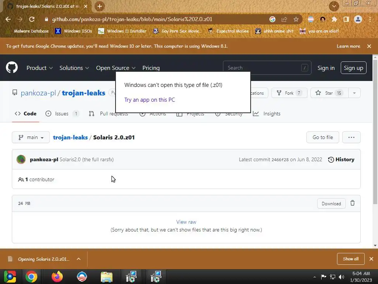Switch to the Issues tab
The height and width of the screenshot is (284, 378).
(62, 114)
